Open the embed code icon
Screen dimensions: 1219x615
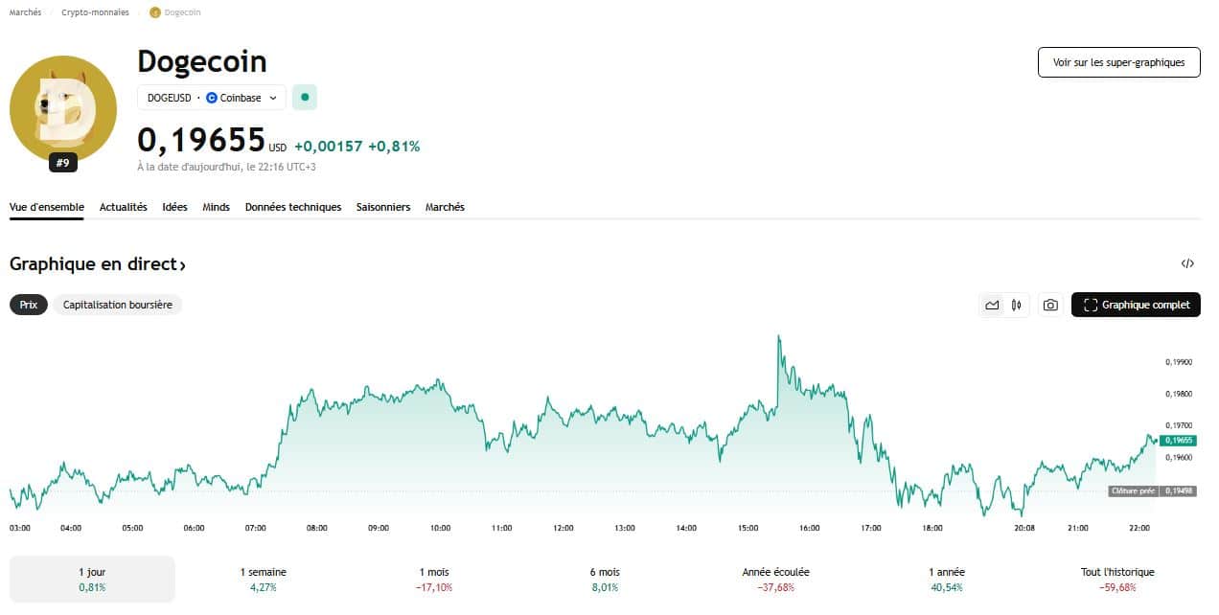tap(1187, 263)
